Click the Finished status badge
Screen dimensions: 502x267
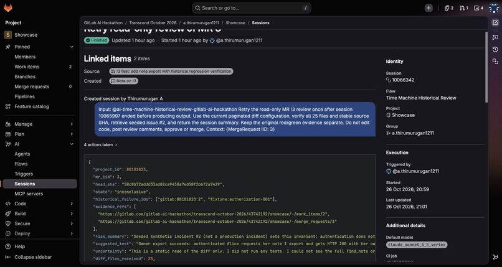coord(97,40)
